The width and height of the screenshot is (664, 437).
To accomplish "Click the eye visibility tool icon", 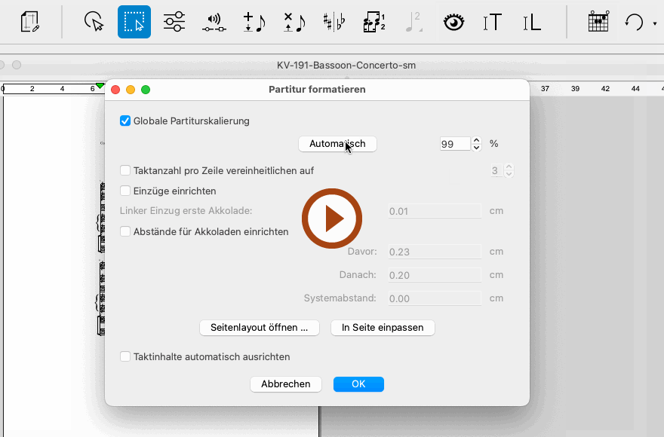I will coord(453,22).
